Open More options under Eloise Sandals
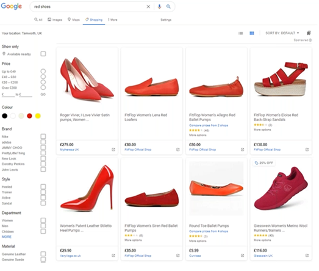This screenshot has width=319, height=271. (262, 130)
